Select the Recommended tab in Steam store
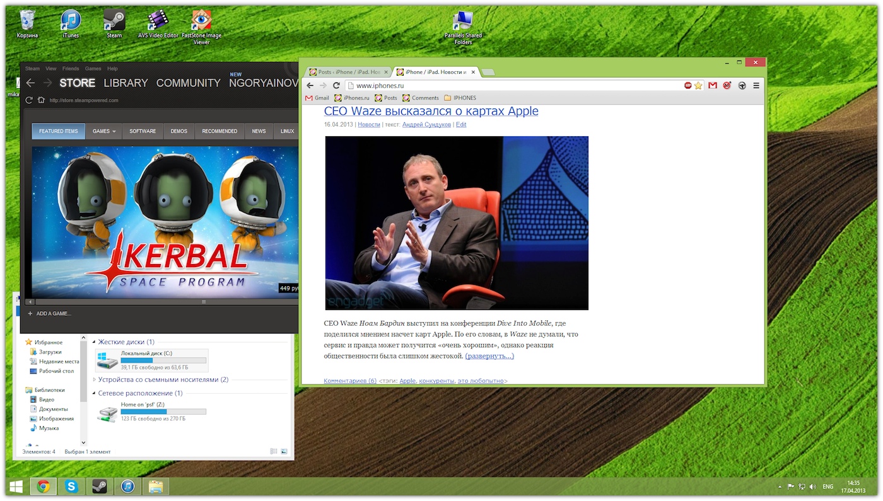This screenshot has width=883, height=501. pos(219,131)
